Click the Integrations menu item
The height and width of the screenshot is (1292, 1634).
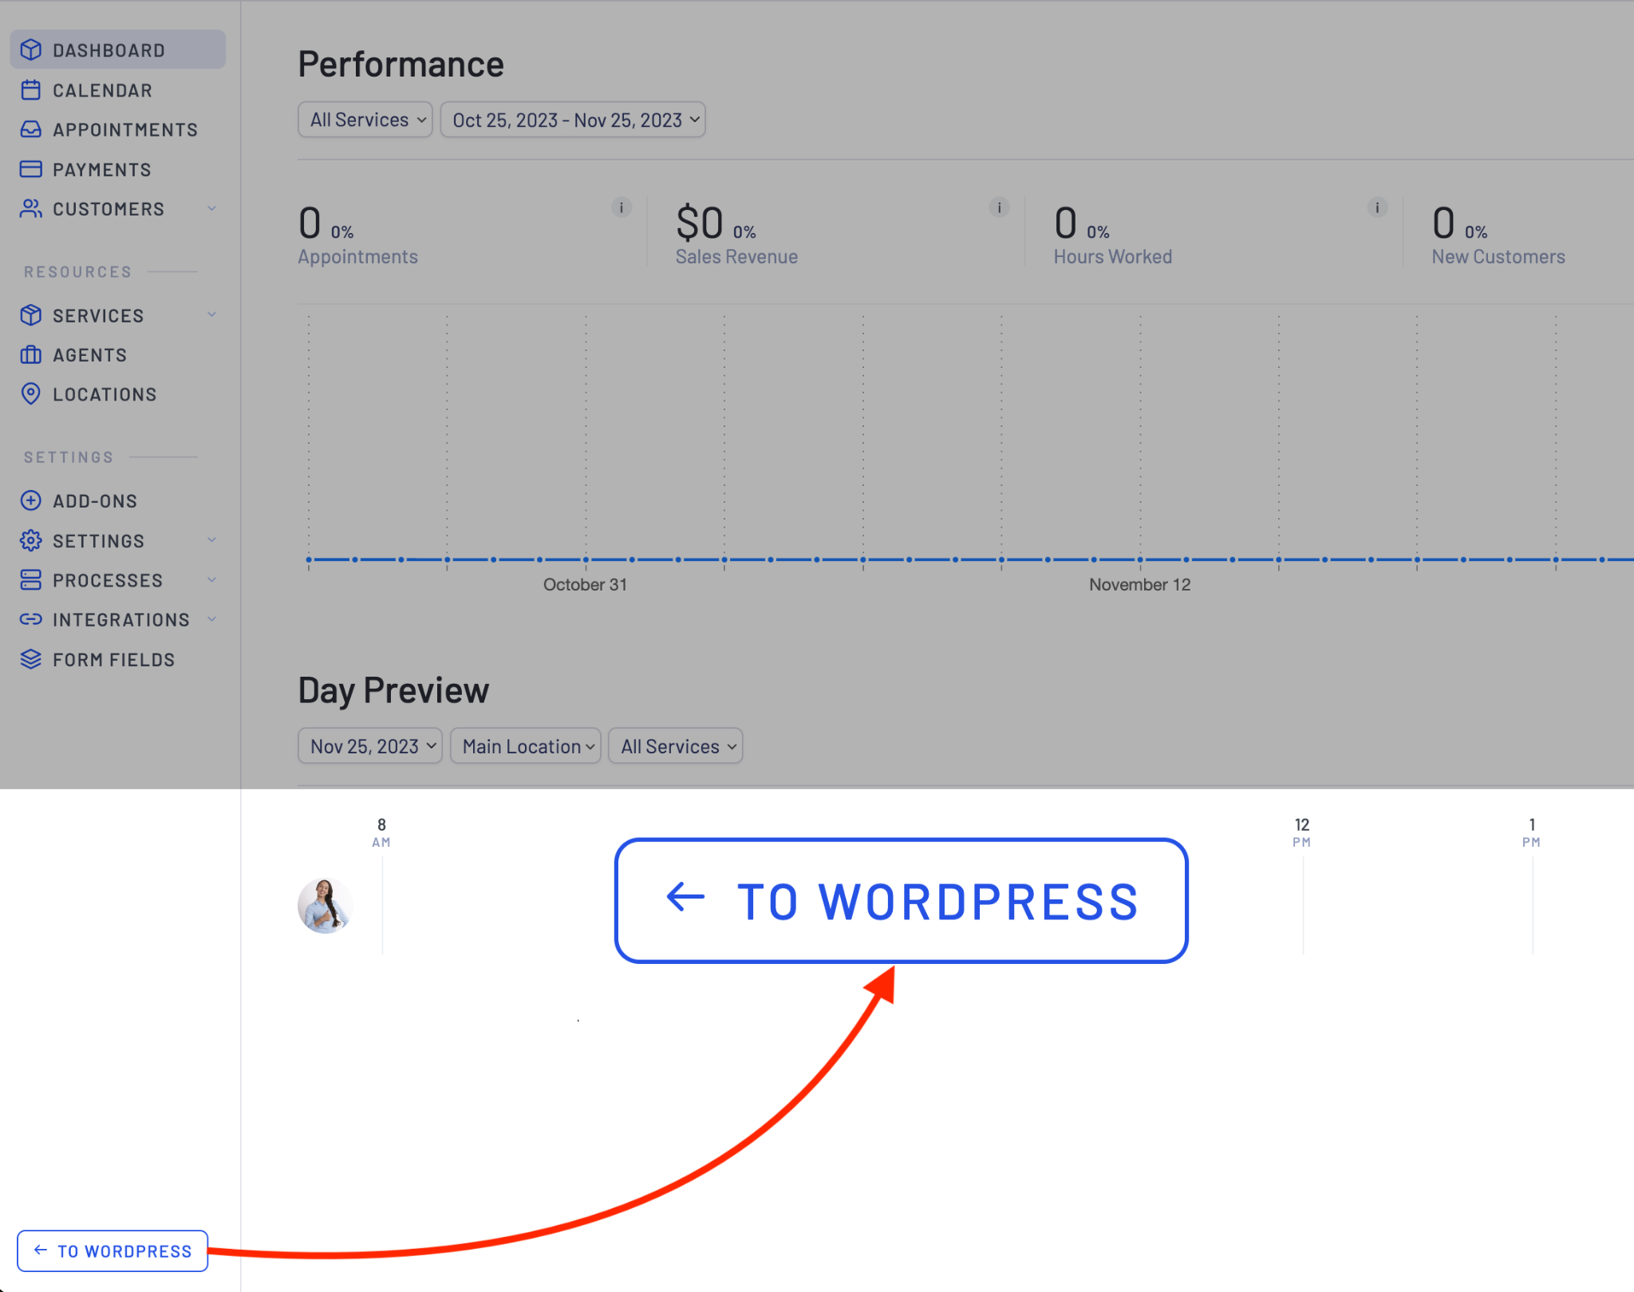[120, 619]
